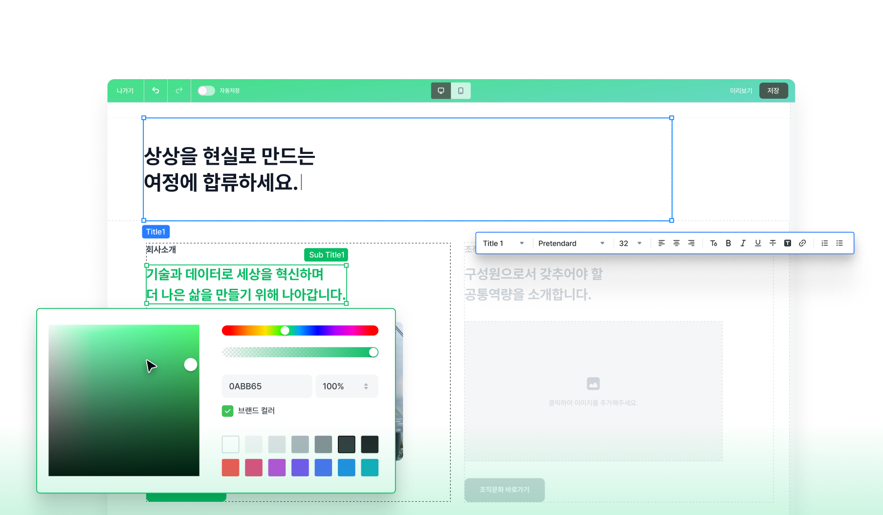Click the undo arrow icon
Image resolution: width=883 pixels, height=515 pixels.
pos(155,90)
